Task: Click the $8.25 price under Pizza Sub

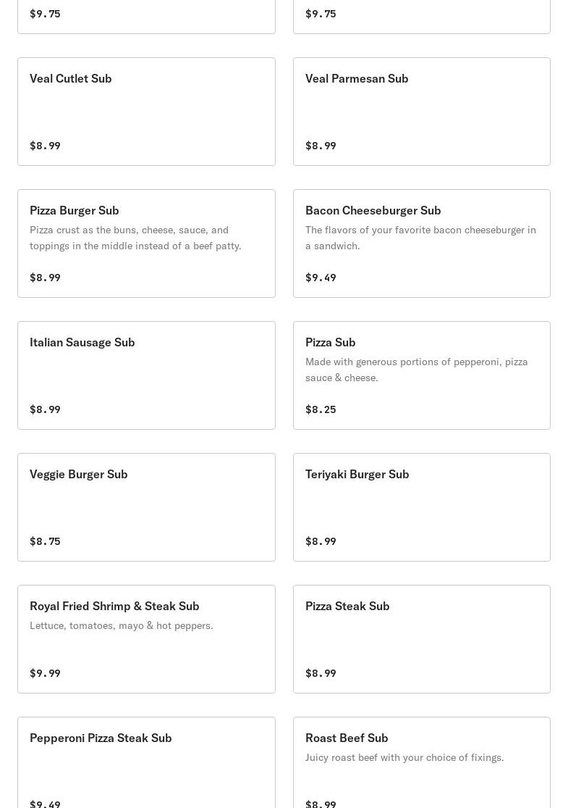Action: (x=321, y=409)
